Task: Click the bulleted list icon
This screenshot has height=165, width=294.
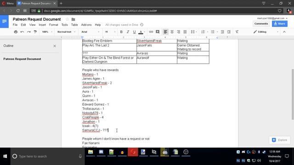Action: pos(213,32)
